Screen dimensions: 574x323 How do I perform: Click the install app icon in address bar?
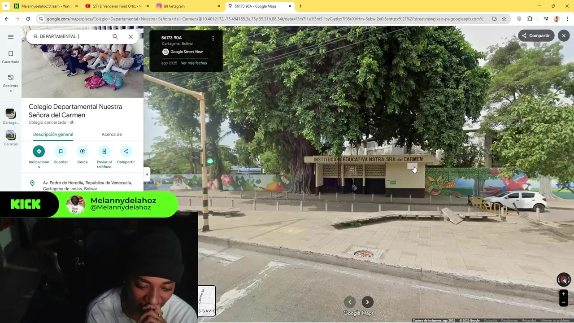tap(494, 19)
